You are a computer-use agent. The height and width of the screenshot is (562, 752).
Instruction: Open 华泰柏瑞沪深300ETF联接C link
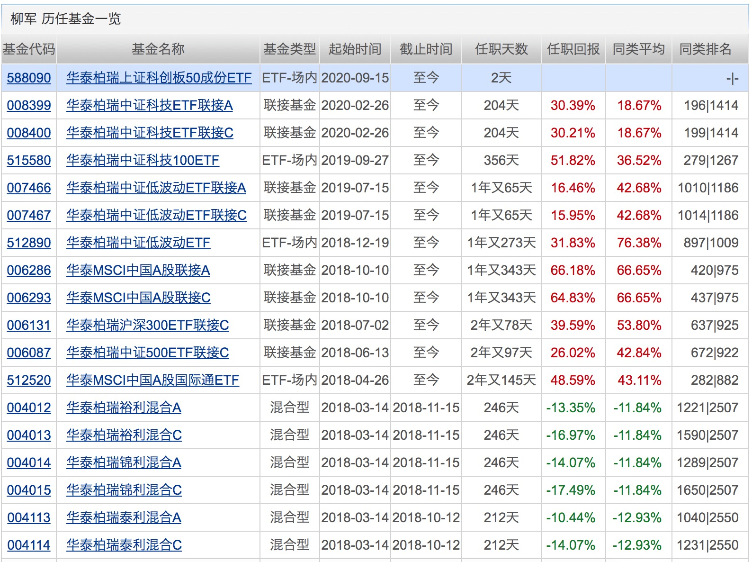click(148, 325)
